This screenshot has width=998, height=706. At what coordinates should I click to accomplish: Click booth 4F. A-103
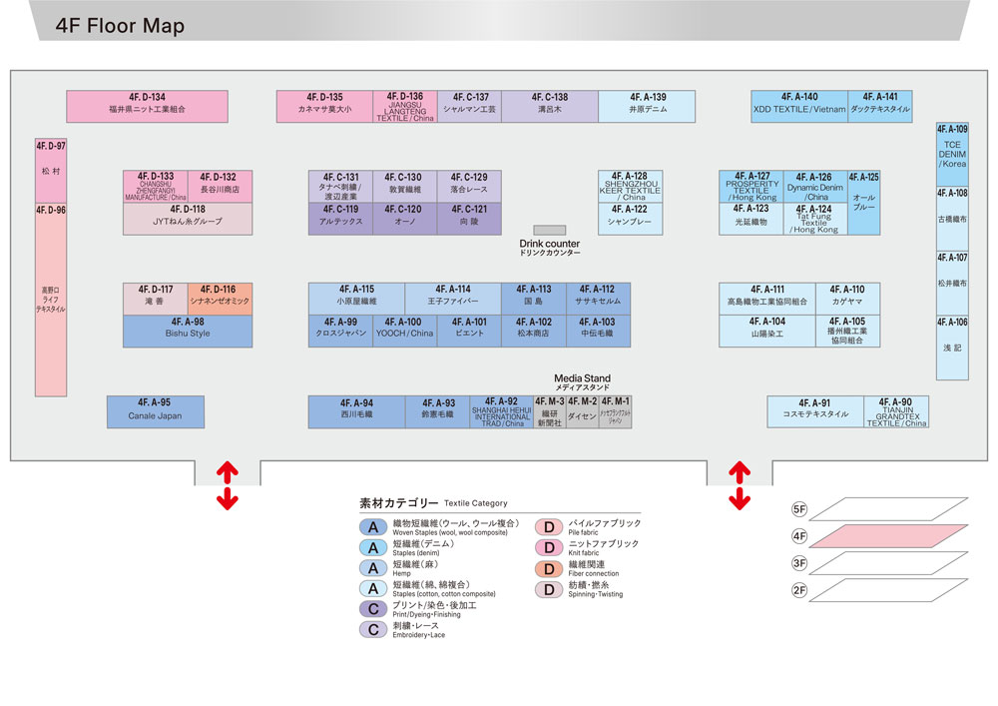[598, 332]
